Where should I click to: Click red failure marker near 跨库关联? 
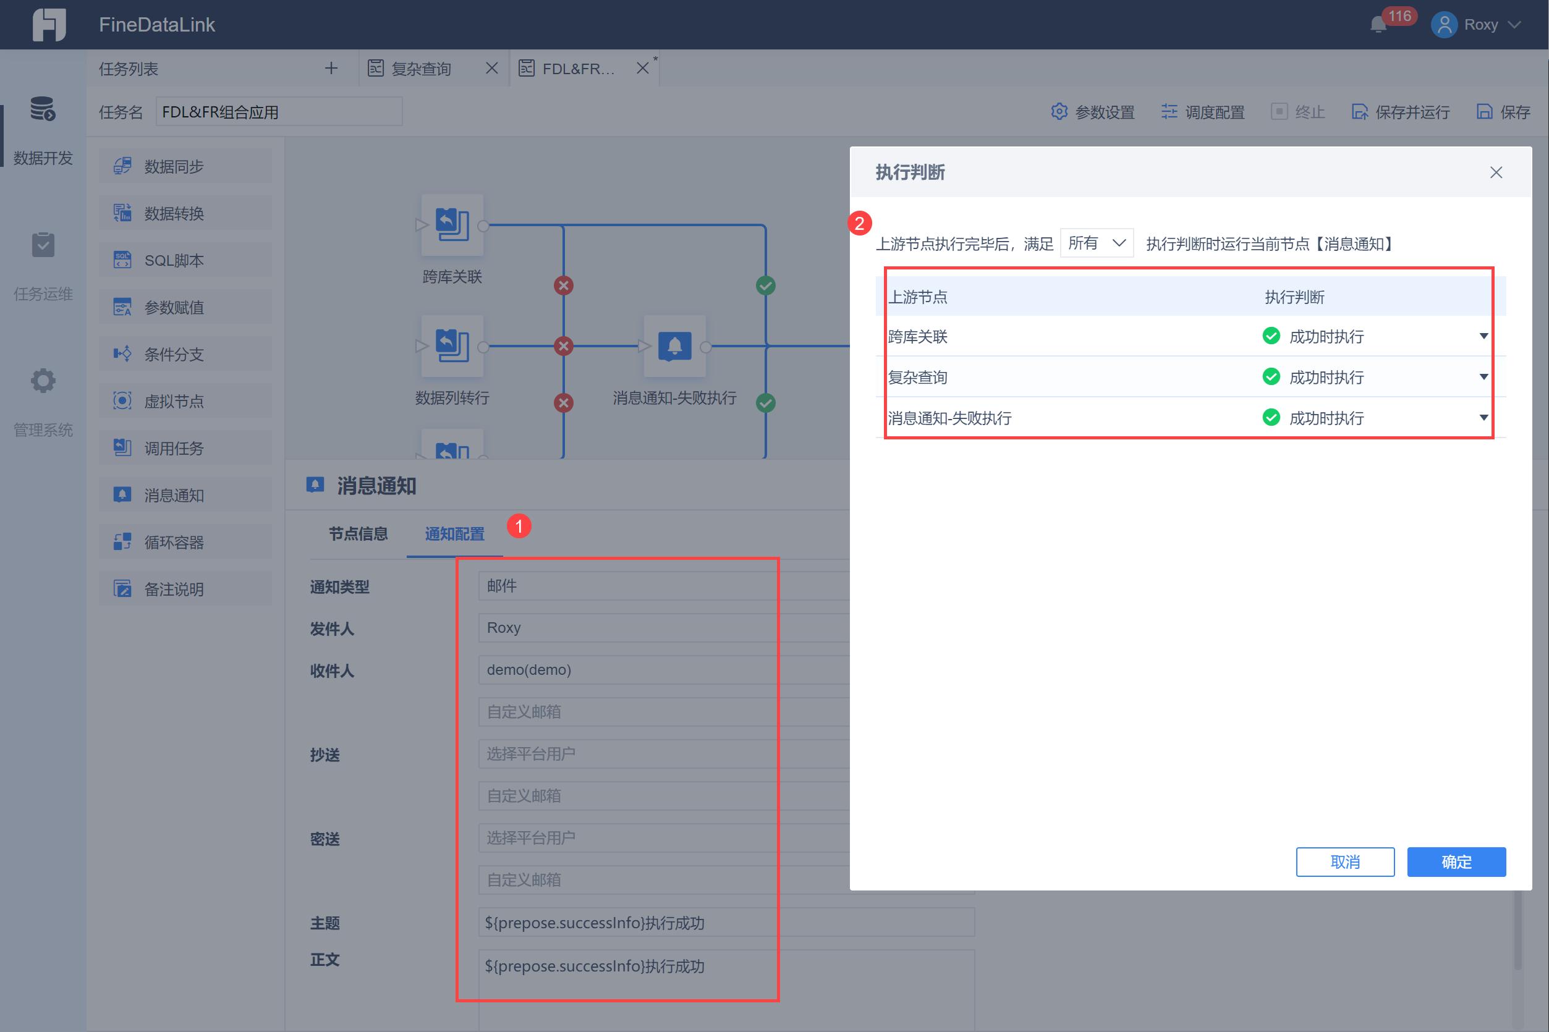563,285
